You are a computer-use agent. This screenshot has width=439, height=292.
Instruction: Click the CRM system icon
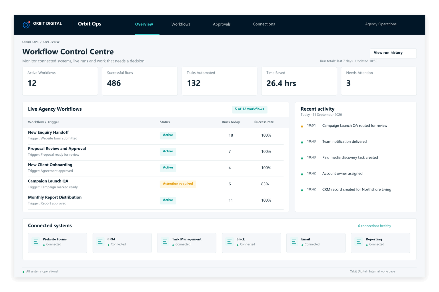(100, 242)
